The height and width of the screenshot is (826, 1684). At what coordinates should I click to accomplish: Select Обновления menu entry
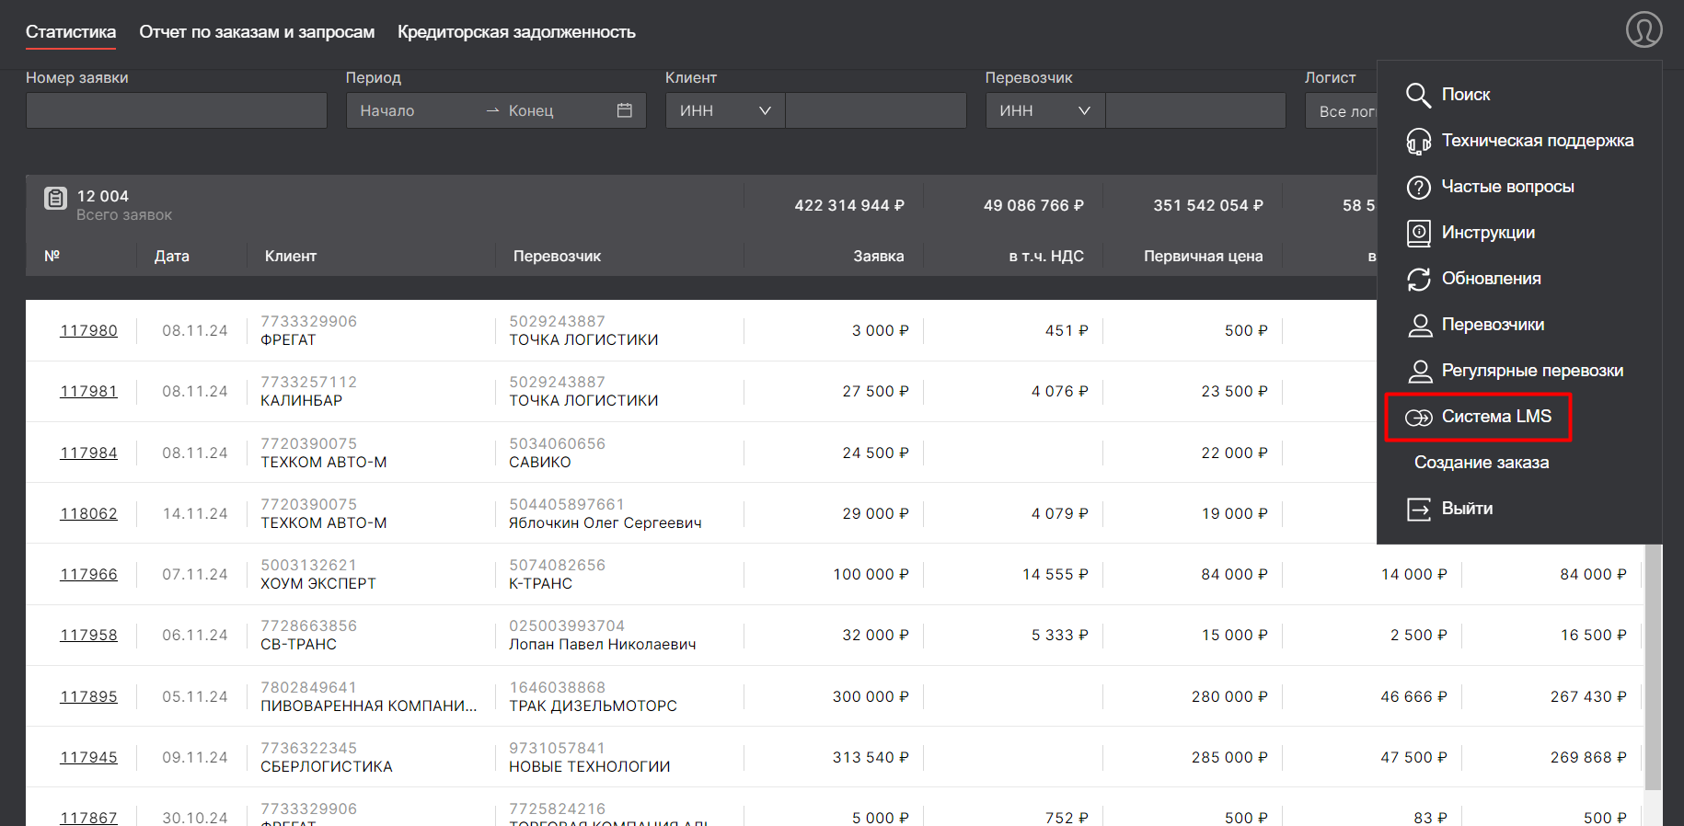[1491, 279]
